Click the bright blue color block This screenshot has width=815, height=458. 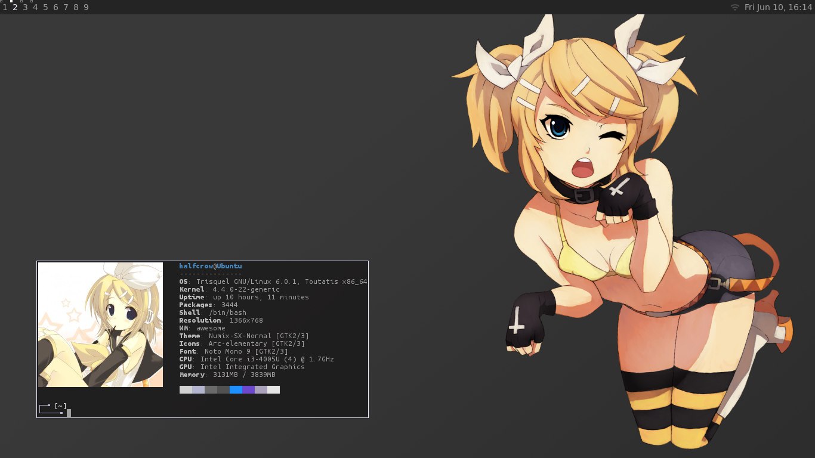pyautogui.click(x=236, y=389)
